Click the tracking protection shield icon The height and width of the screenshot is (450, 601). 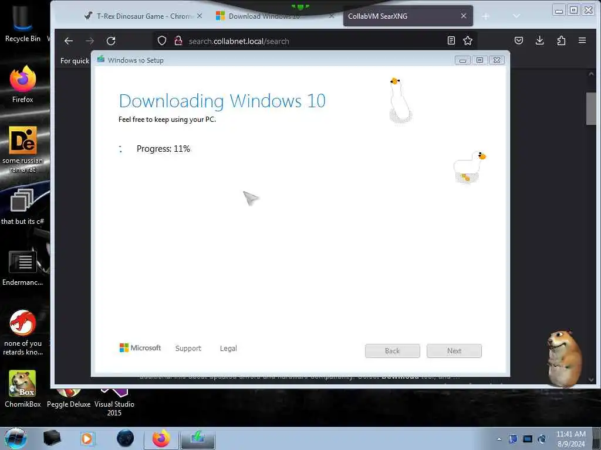click(162, 40)
